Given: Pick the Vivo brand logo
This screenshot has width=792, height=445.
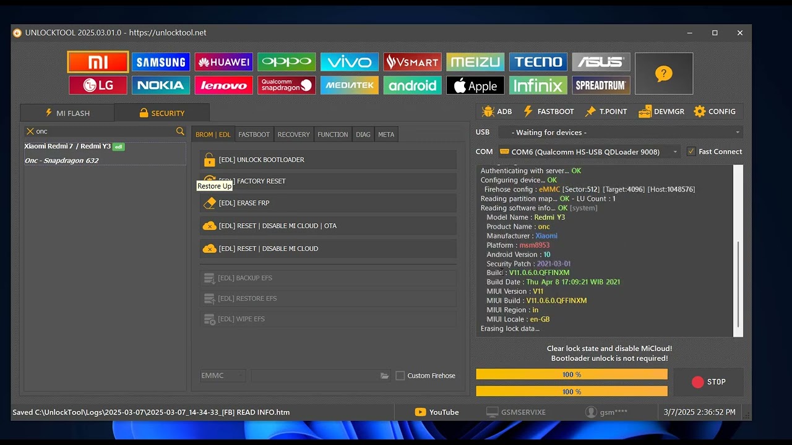Looking at the screenshot, I should point(350,62).
